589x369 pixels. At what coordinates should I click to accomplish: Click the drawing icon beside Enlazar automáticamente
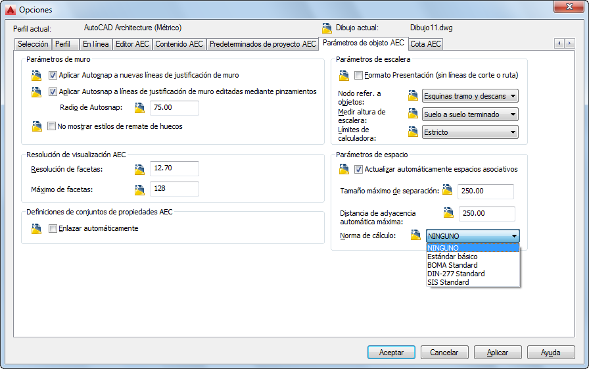tap(36, 228)
